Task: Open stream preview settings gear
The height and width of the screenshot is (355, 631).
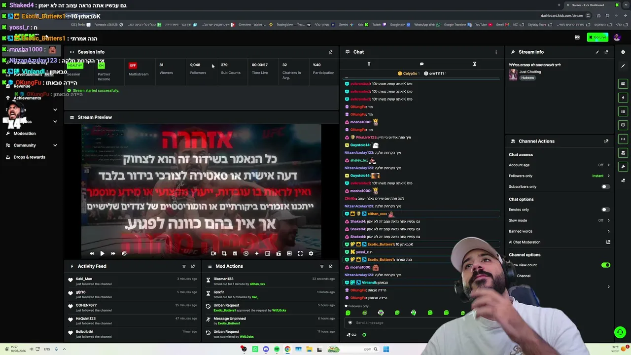Action: (x=311, y=253)
